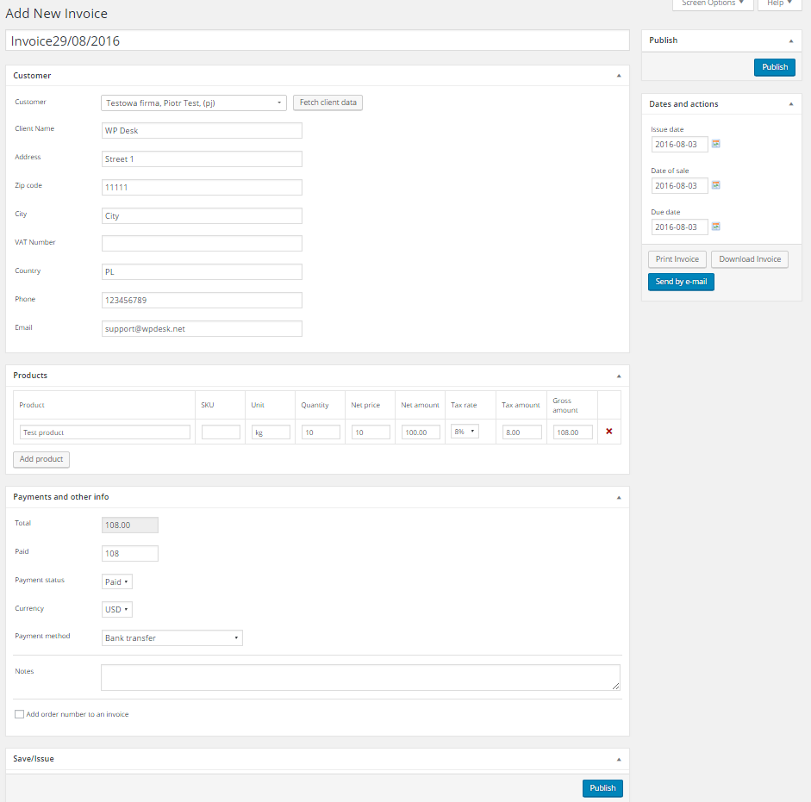Open the Due date calendar picker

click(715, 227)
